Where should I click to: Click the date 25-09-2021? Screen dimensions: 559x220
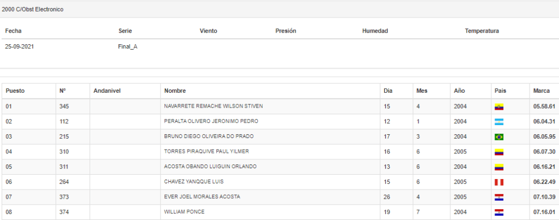click(x=20, y=47)
